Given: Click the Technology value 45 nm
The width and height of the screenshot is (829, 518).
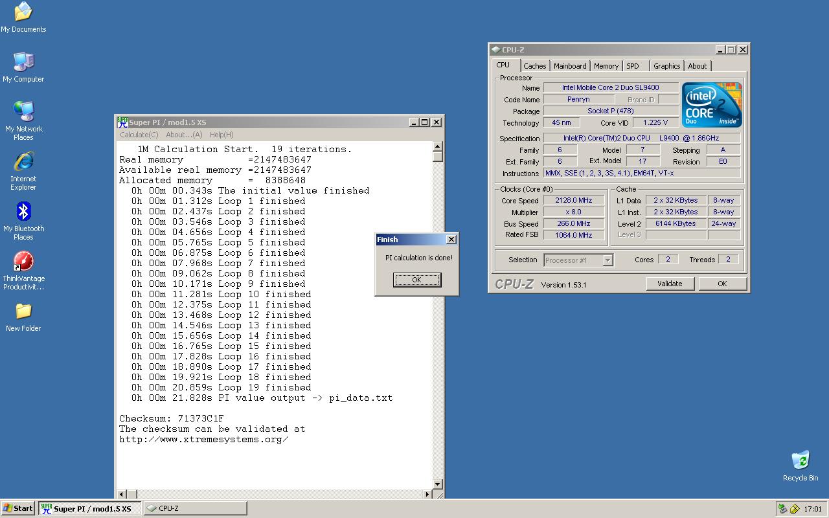Looking at the screenshot, I should [562, 122].
